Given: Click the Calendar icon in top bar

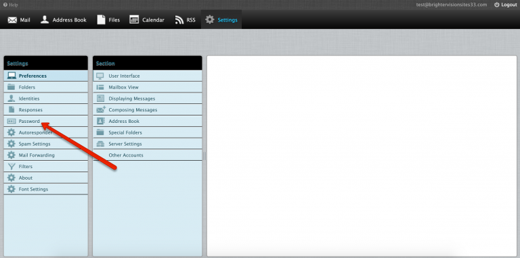Looking at the screenshot, I should 134,20.
